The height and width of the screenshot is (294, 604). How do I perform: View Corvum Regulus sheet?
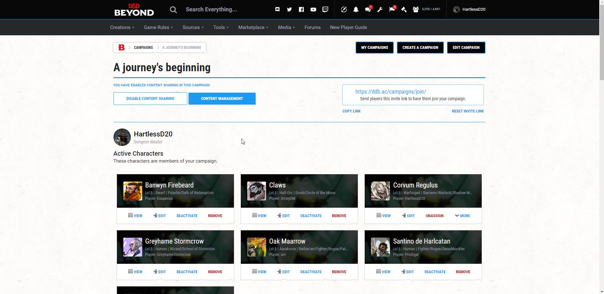coord(383,216)
